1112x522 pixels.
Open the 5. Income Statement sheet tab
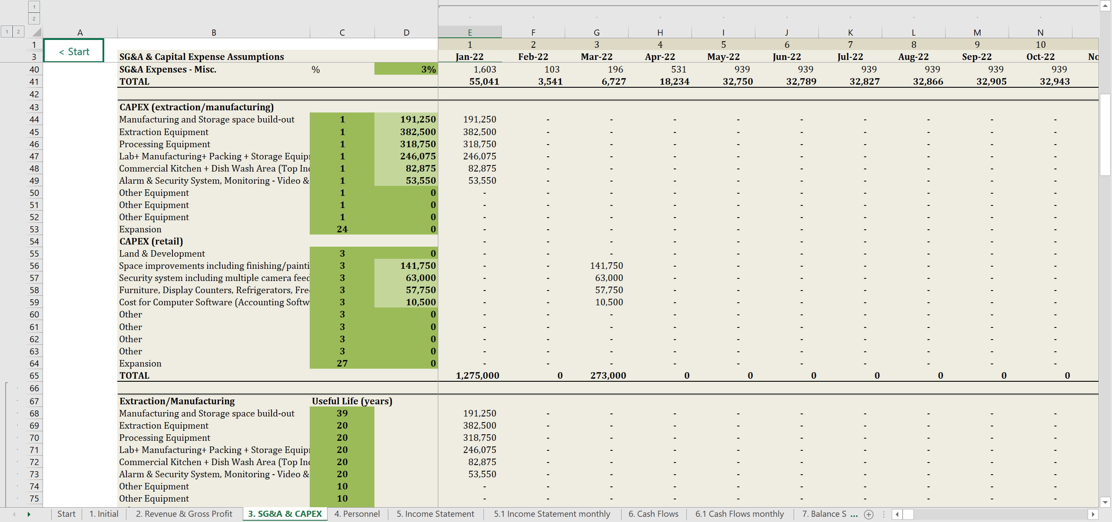click(435, 514)
